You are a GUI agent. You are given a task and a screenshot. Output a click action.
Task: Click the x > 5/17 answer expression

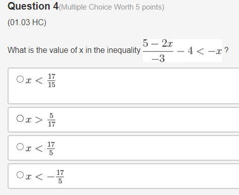[40, 120]
